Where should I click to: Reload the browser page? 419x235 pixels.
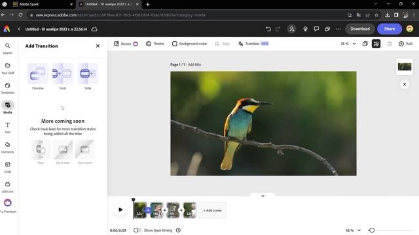coord(20,15)
